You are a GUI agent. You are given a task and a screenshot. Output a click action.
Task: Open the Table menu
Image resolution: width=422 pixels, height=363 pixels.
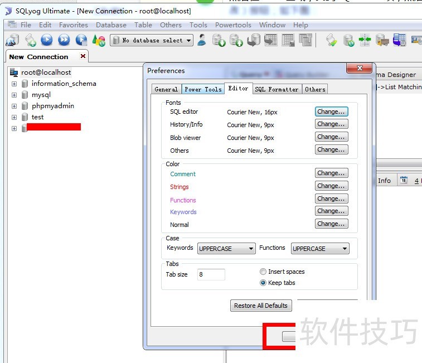coord(143,25)
